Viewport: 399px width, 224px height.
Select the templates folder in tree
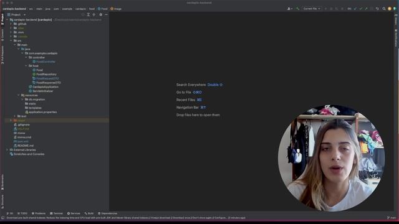[33, 108]
